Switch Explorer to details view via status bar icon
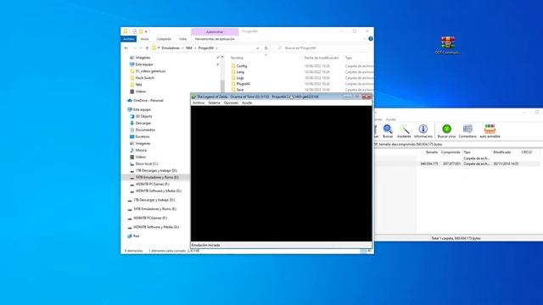 362,251
